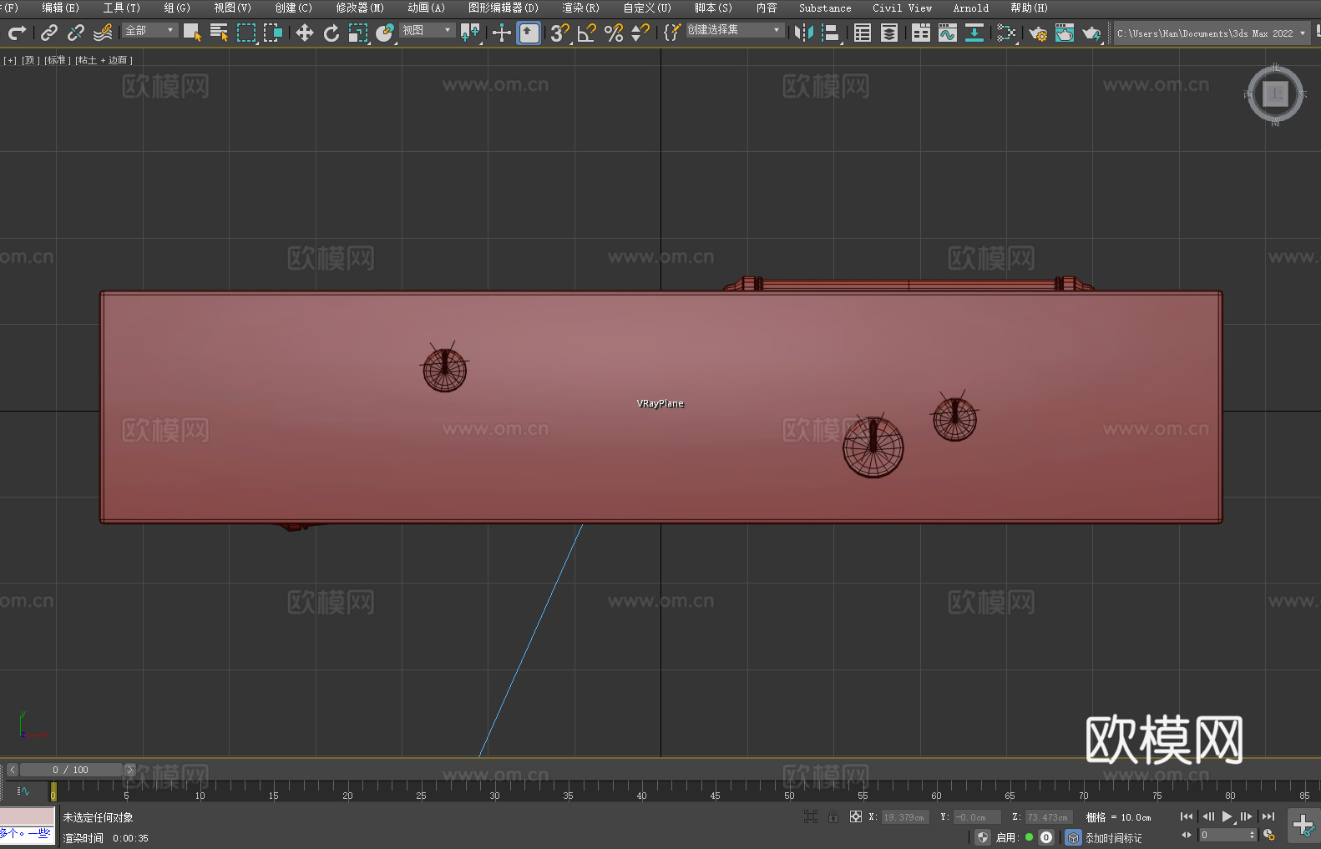
Task: Open Civil View menu
Action: (x=903, y=8)
